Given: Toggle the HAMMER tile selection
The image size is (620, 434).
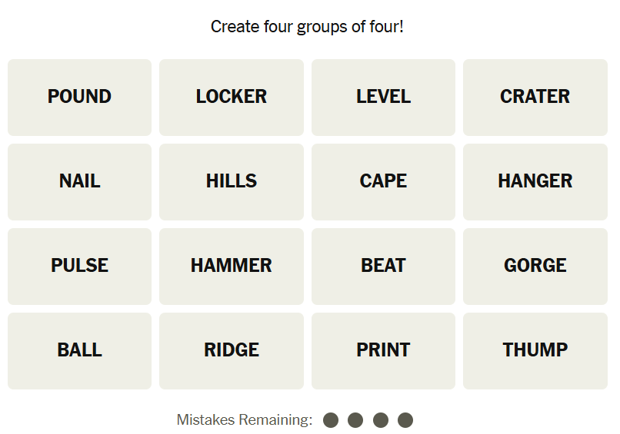Looking at the screenshot, I should [x=231, y=266].
